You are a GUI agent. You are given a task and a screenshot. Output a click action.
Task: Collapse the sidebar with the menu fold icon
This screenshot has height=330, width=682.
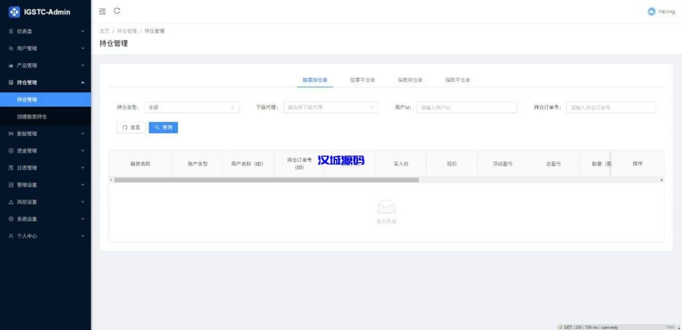point(102,11)
